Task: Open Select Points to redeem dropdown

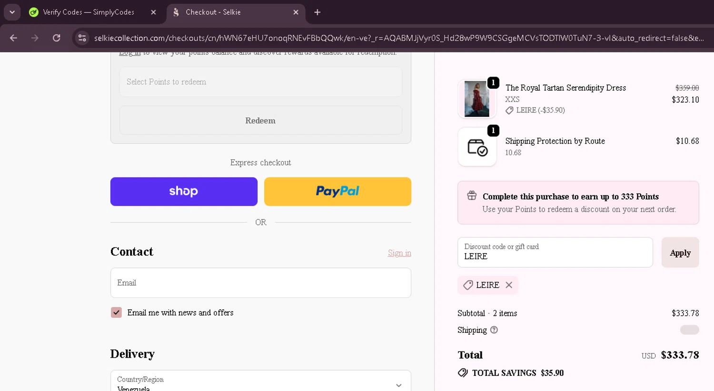Action: 261,82
